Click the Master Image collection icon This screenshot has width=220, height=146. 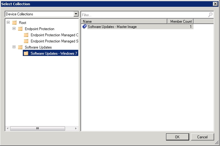coord(85,27)
